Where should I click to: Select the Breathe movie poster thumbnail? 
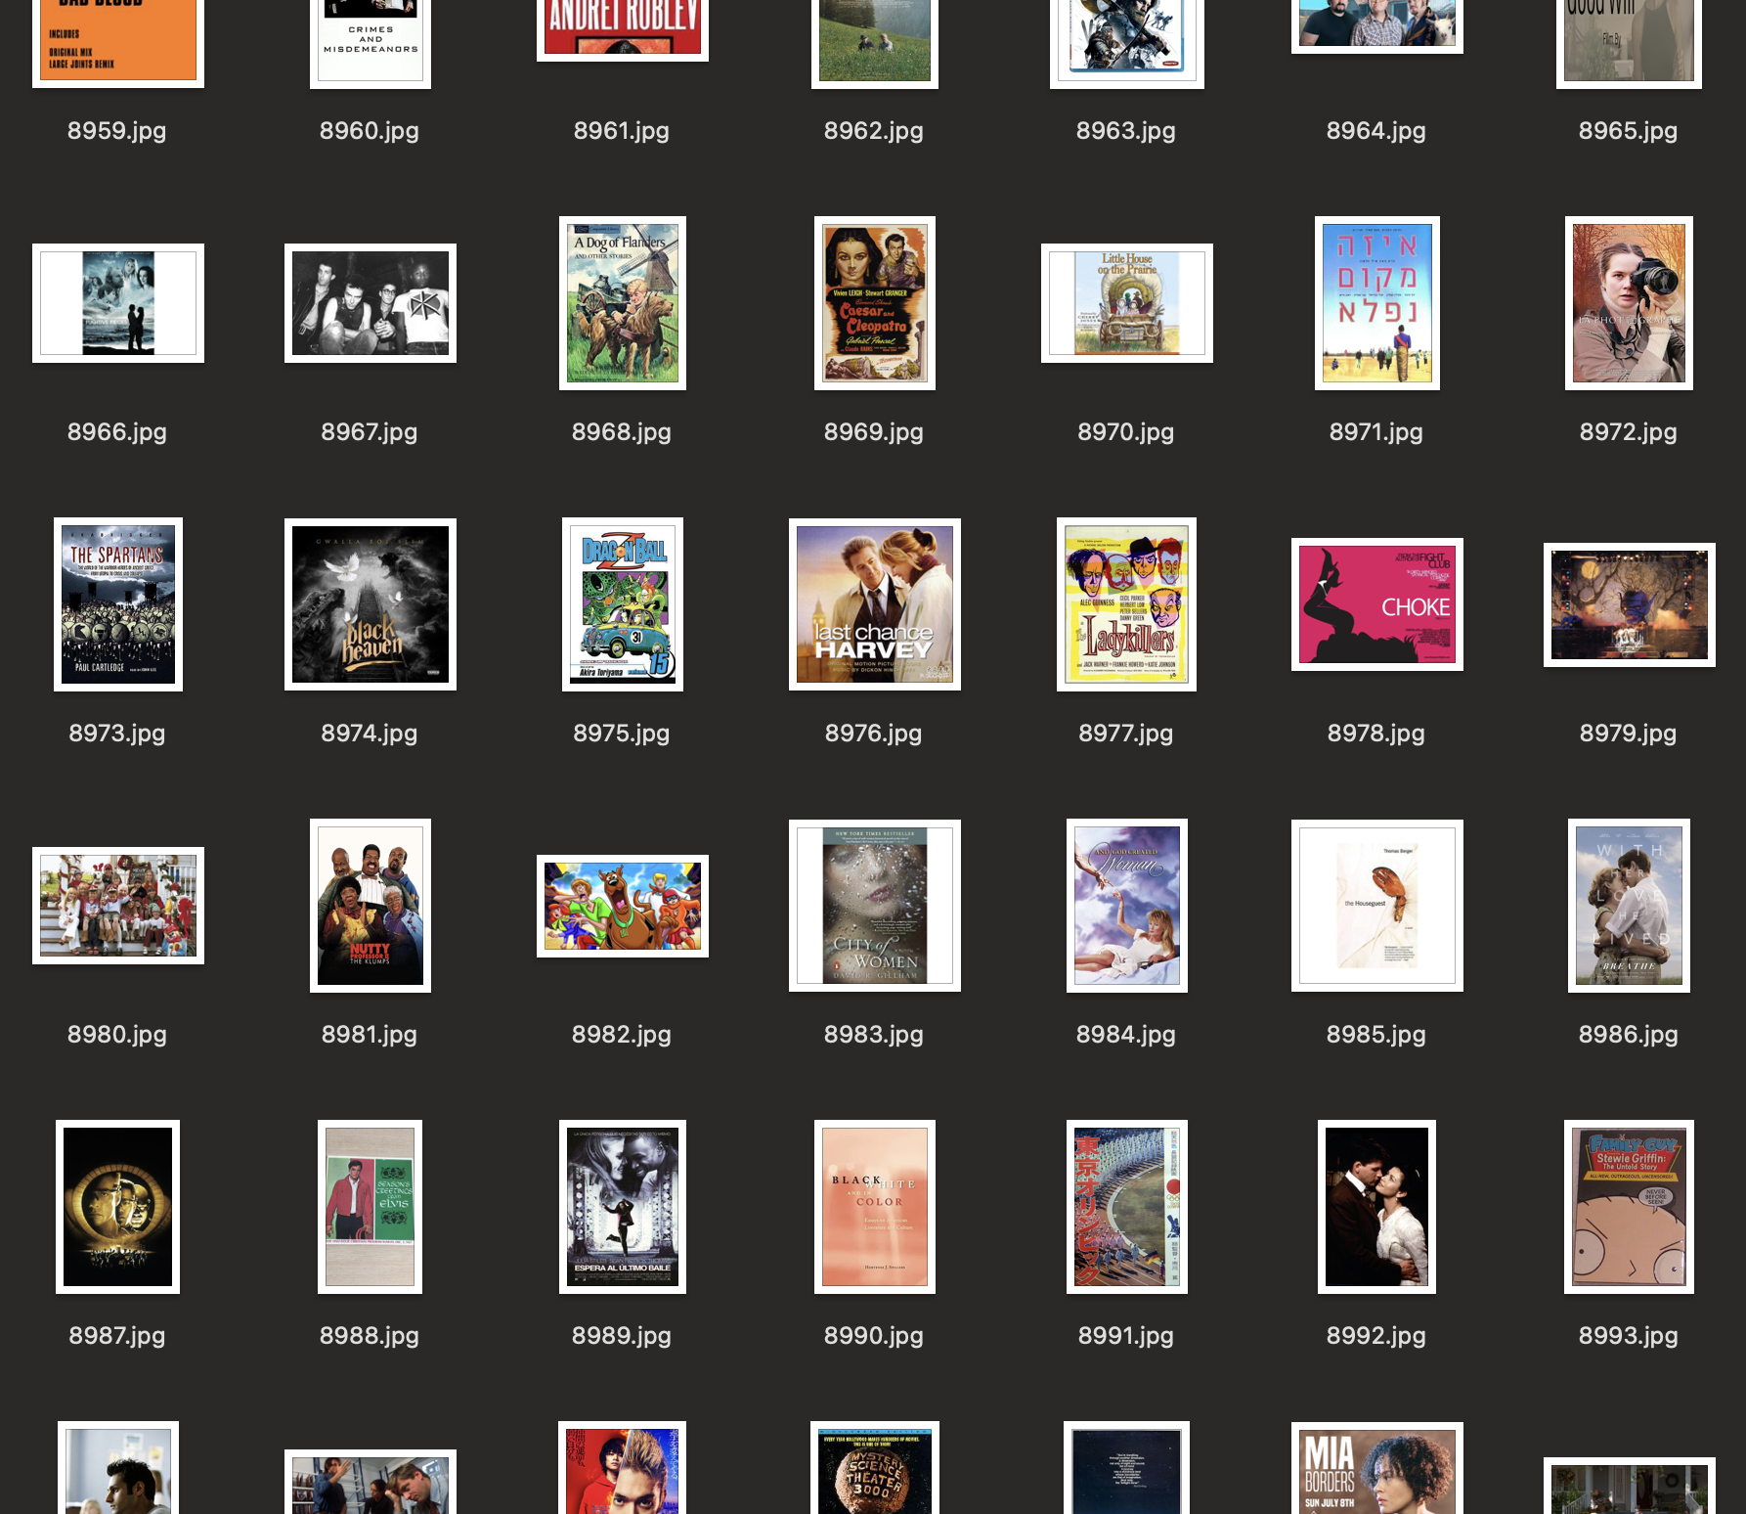point(1629,906)
